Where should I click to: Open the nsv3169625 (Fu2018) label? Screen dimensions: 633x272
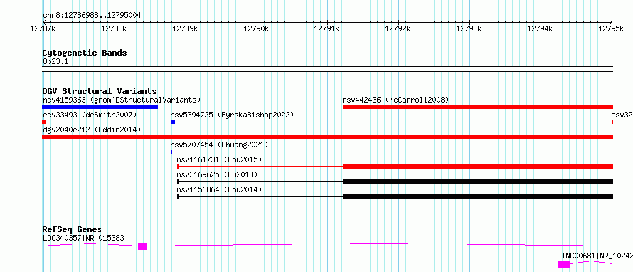coord(217,174)
